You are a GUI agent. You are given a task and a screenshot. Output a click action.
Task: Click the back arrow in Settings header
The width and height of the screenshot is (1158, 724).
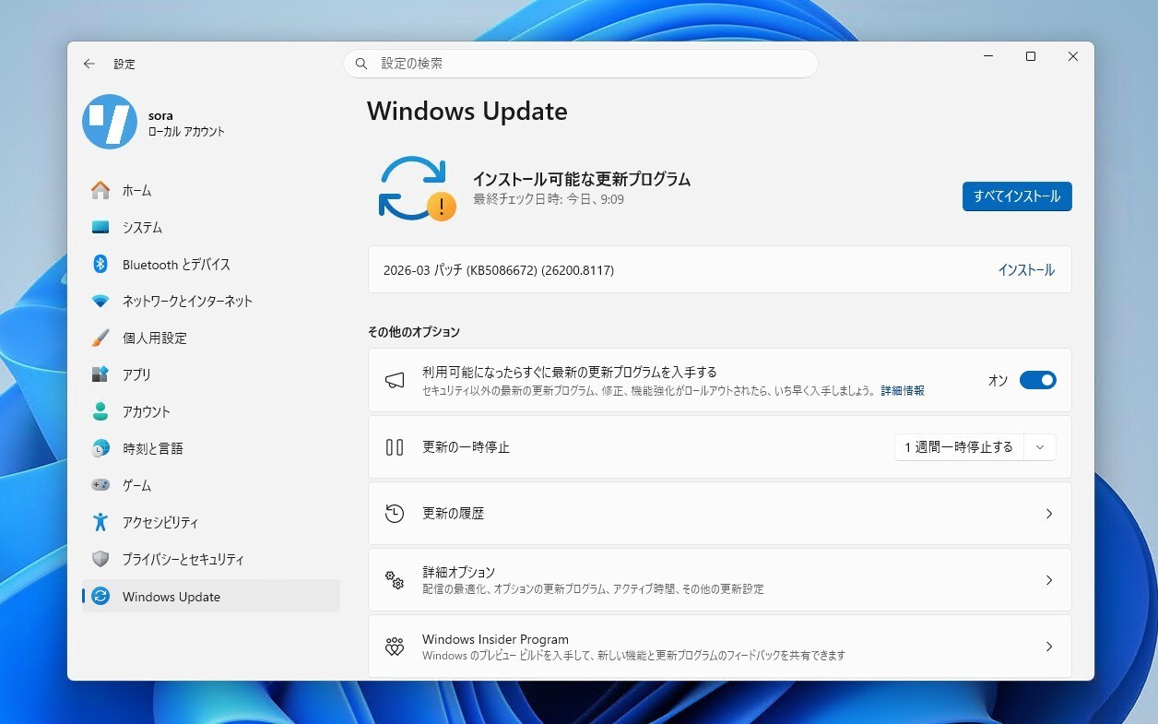pos(89,64)
